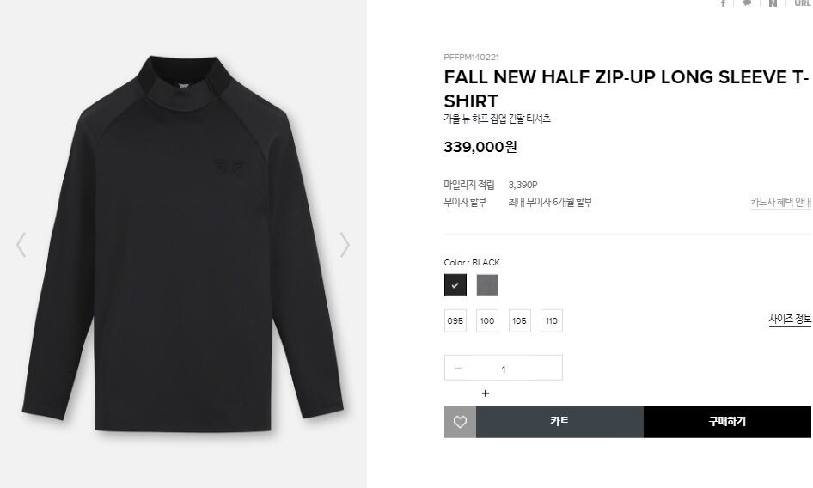Choose size 110

tap(552, 320)
